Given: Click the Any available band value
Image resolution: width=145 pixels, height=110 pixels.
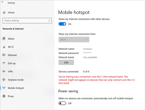Looking at the screenshot, I should coord(90,57).
